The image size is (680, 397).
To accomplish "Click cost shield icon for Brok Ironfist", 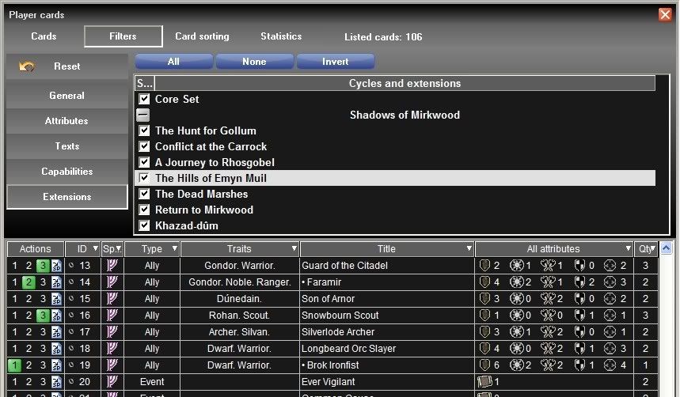I will pyautogui.click(x=484, y=365).
